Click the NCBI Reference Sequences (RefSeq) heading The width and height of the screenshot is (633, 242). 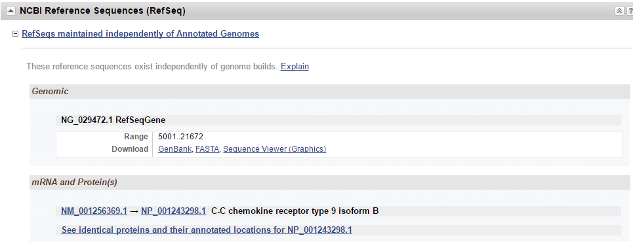click(x=102, y=11)
